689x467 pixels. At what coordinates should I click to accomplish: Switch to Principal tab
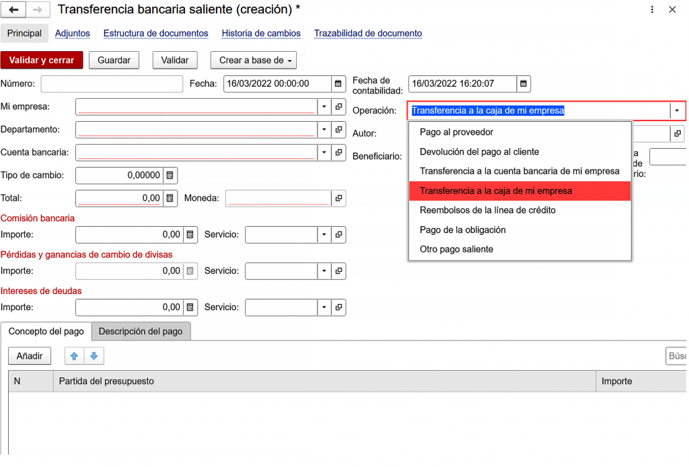[24, 34]
